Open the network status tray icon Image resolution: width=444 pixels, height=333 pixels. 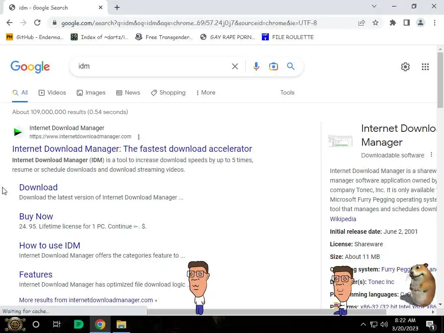pyautogui.click(x=374, y=324)
